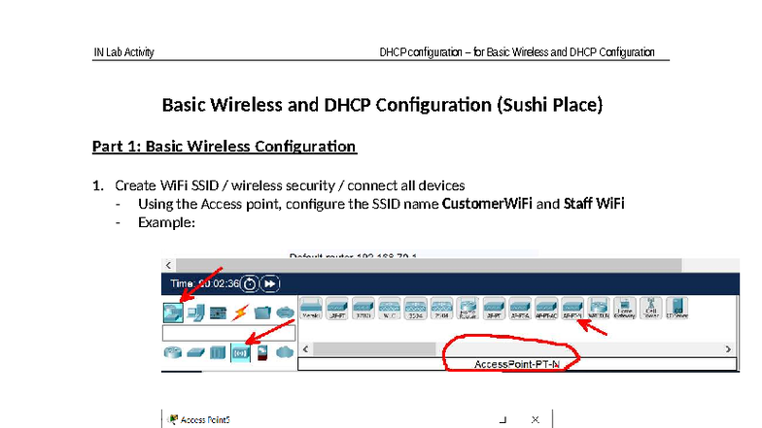Viewport: 762px width, 428px height.
Task: Click the 'Create WiFi SSID' step line
Action: [x=290, y=185]
